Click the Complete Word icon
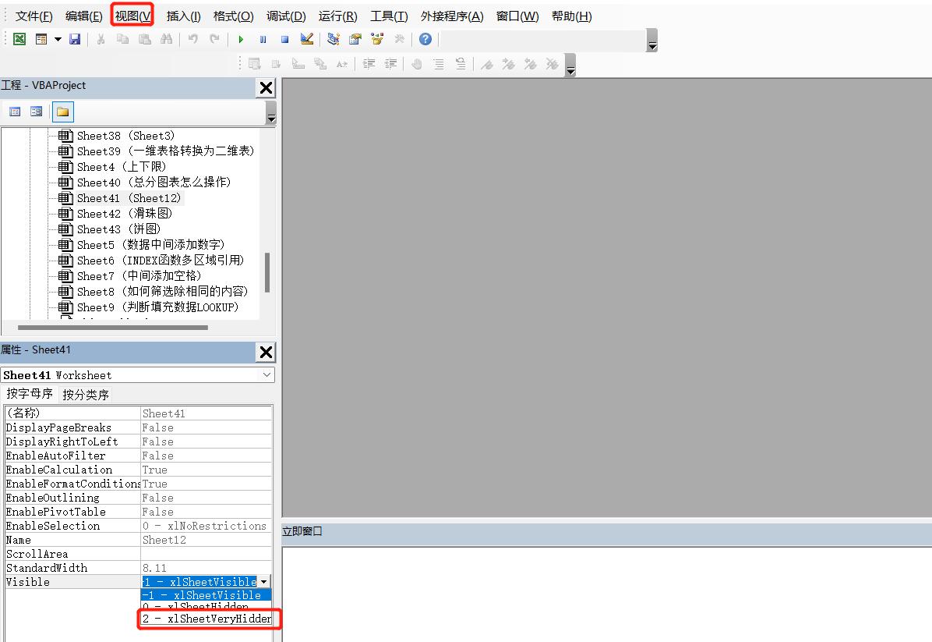The height and width of the screenshot is (642, 932). [x=342, y=64]
